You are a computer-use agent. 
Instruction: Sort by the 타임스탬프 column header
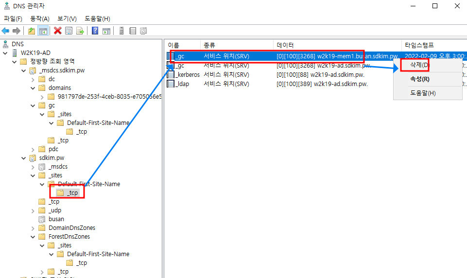tap(434, 45)
